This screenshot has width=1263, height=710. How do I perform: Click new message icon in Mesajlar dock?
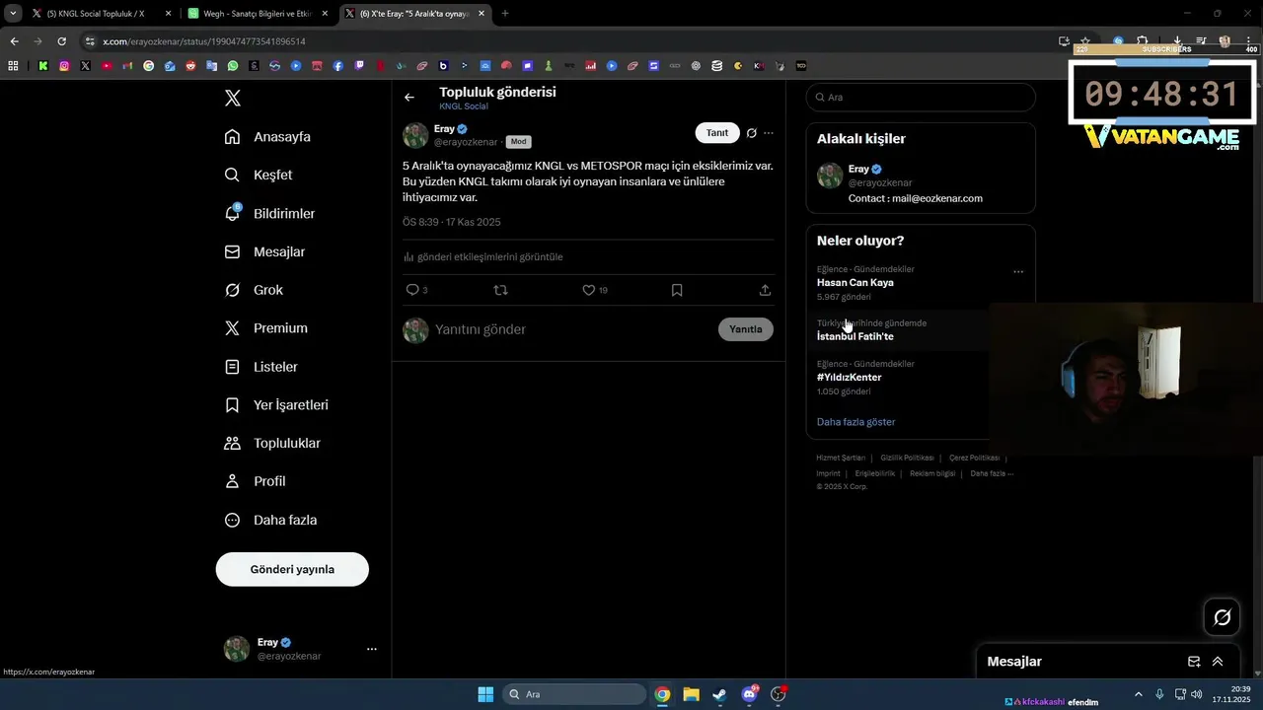(1194, 662)
